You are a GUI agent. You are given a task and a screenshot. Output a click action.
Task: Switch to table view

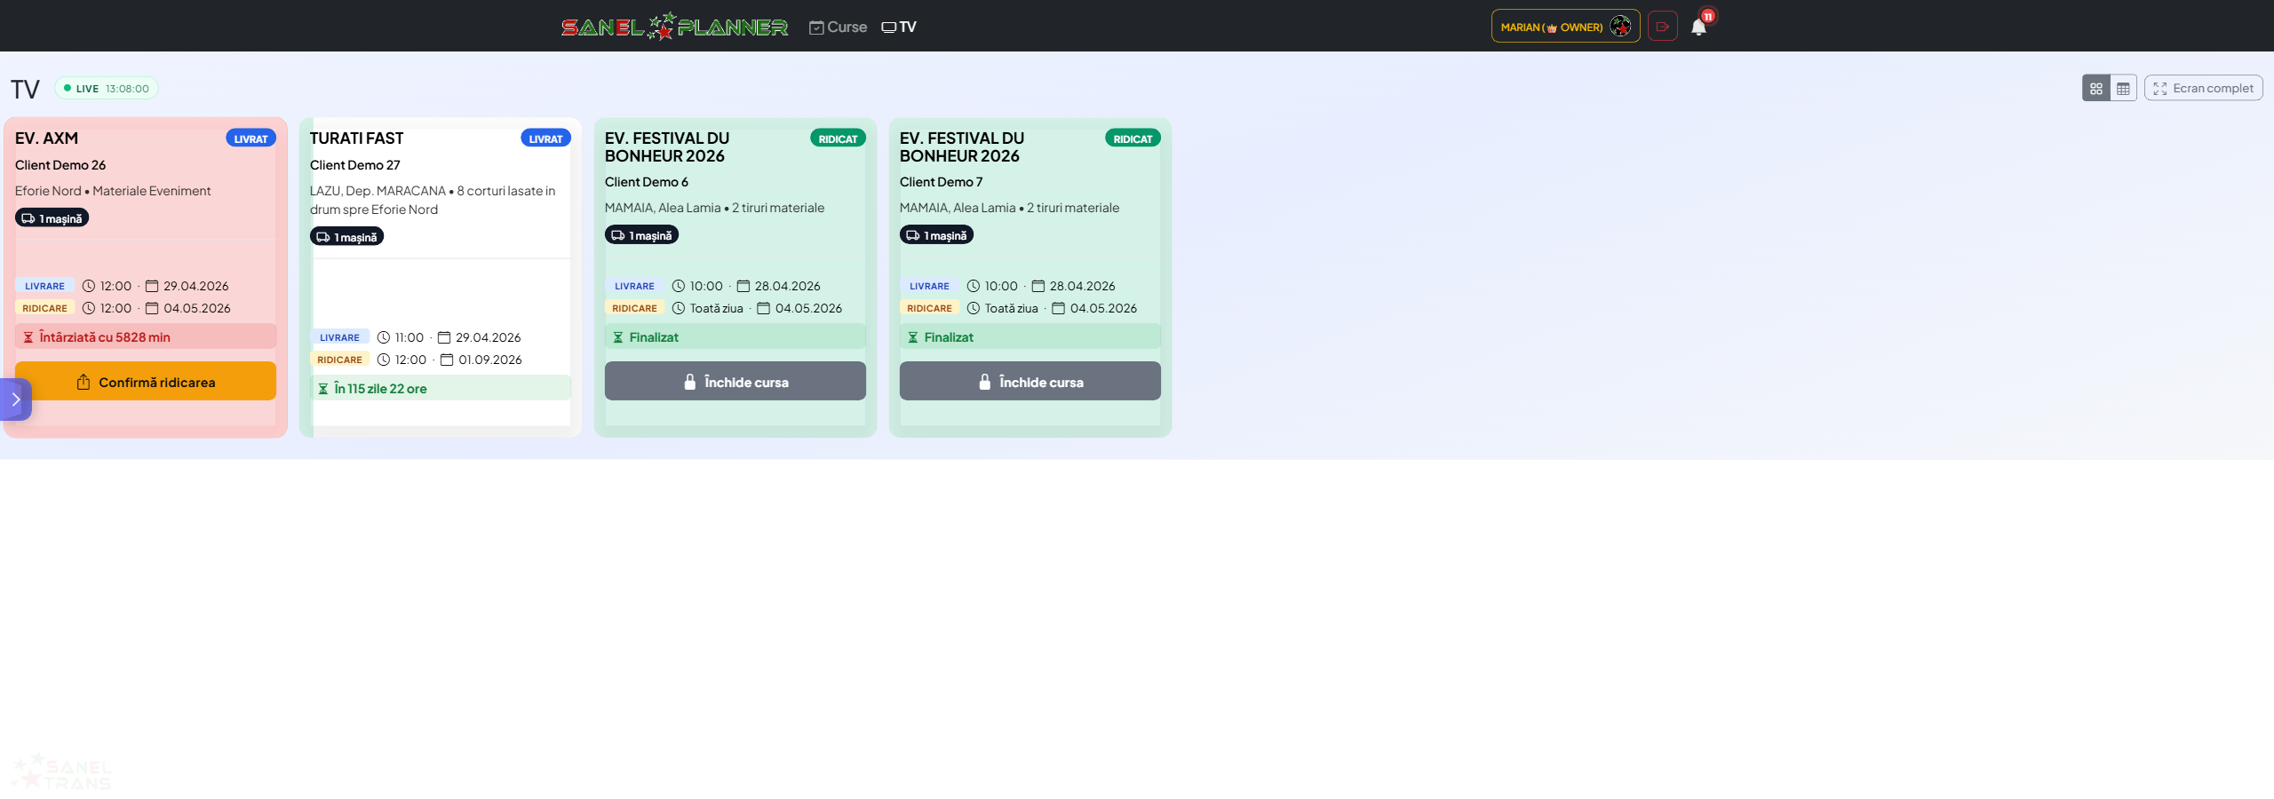(x=2123, y=89)
